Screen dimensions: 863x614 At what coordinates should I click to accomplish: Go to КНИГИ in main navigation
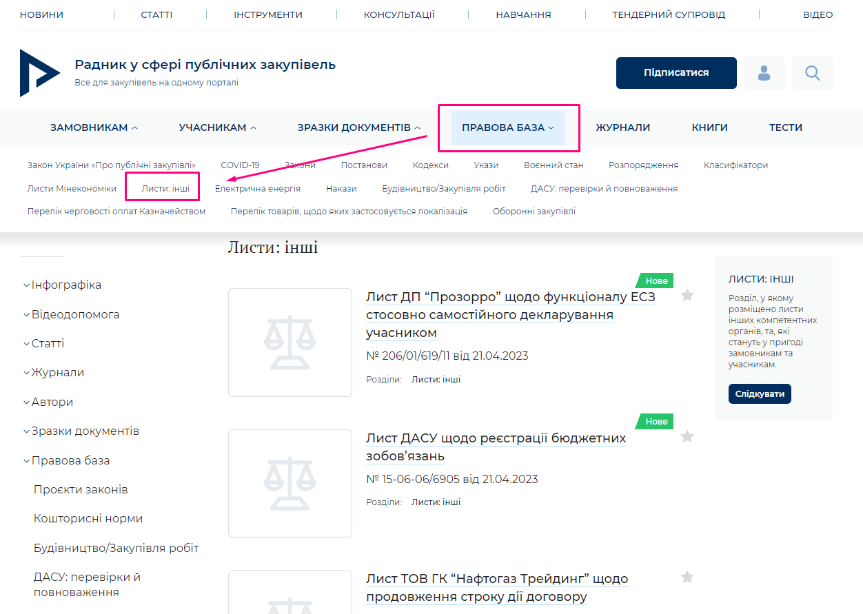pyautogui.click(x=710, y=127)
